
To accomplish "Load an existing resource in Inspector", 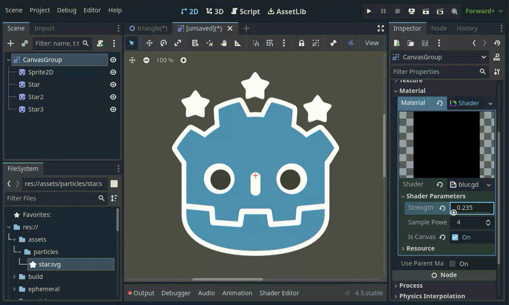I will (x=411, y=43).
